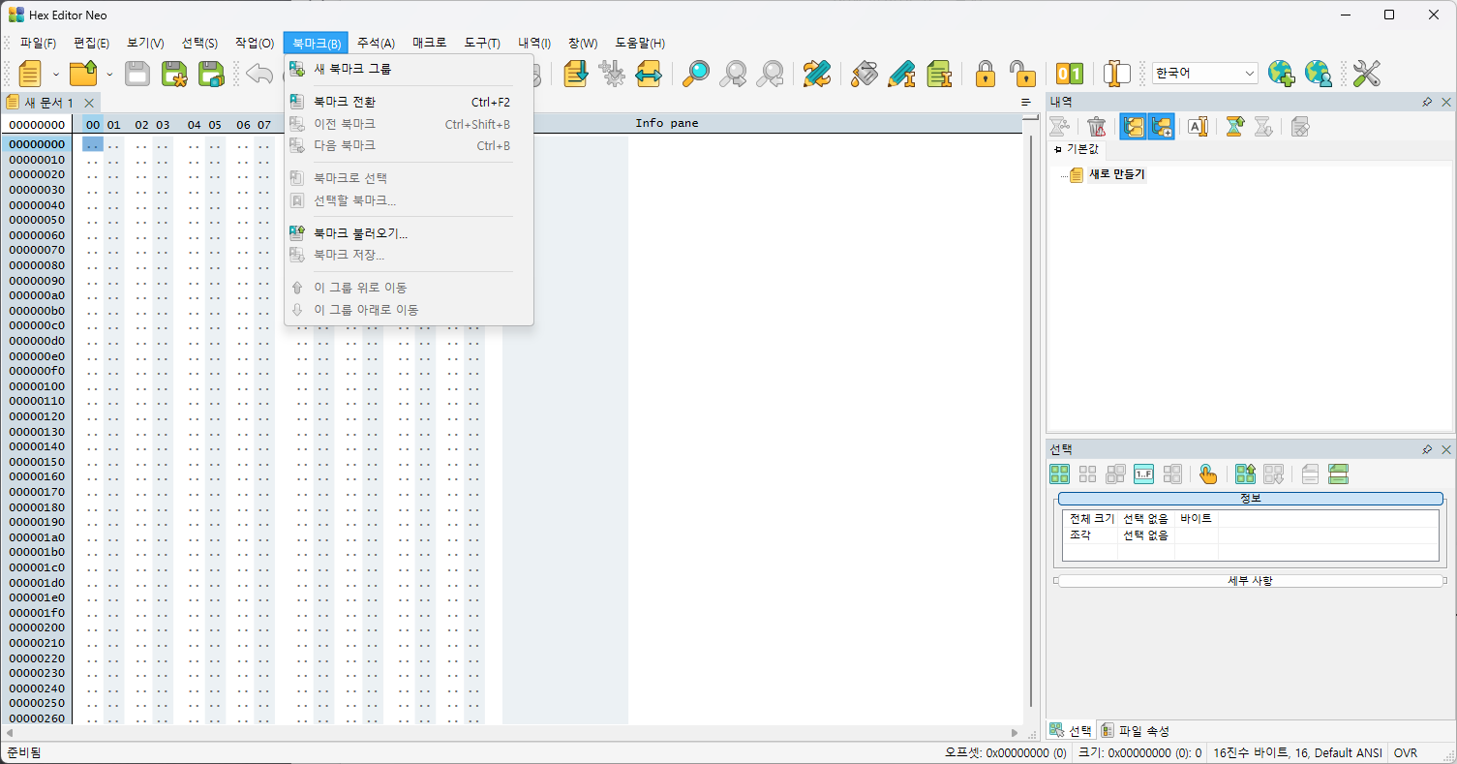Select 새로 만들기 history tree item
The height and width of the screenshot is (764, 1457).
coord(1116,174)
